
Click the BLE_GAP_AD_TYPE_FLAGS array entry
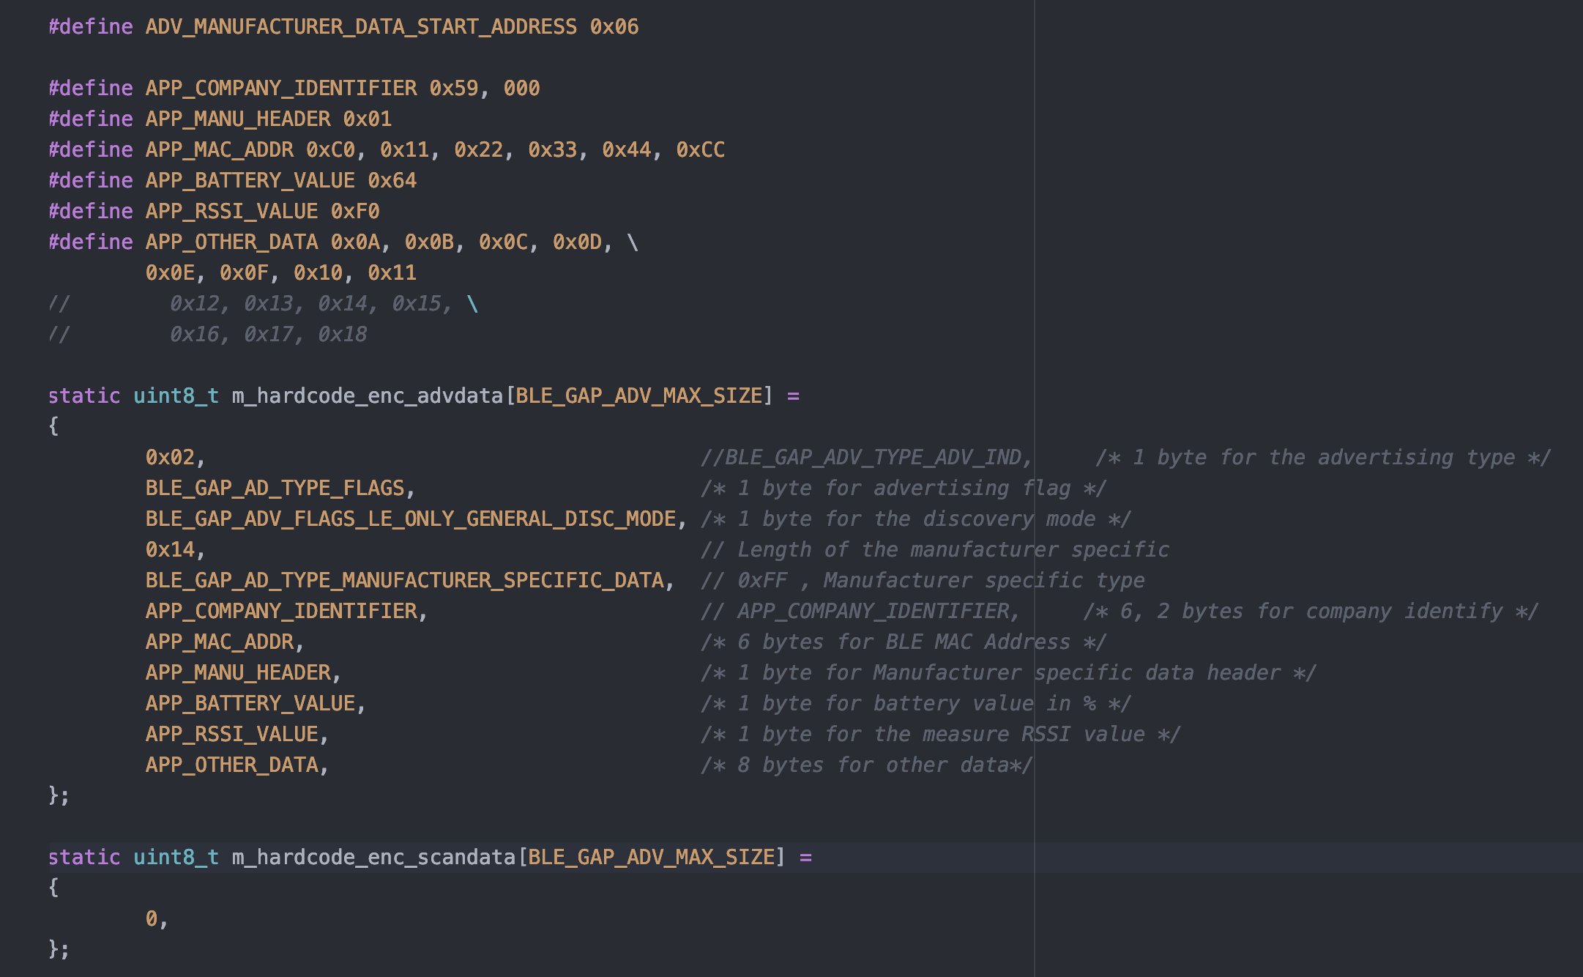[x=275, y=488]
